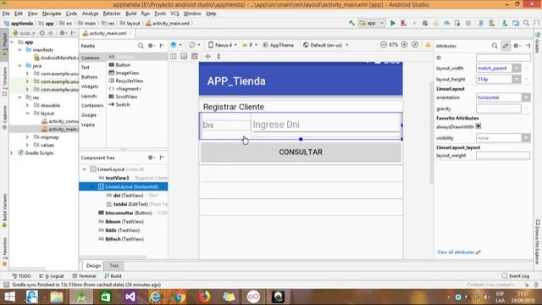Search attributes with the magnifier icon
The width and height of the screenshot is (542, 305).
tap(495, 46)
